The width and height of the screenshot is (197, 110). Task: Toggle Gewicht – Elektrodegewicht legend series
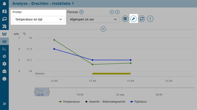[x=105, y=102]
